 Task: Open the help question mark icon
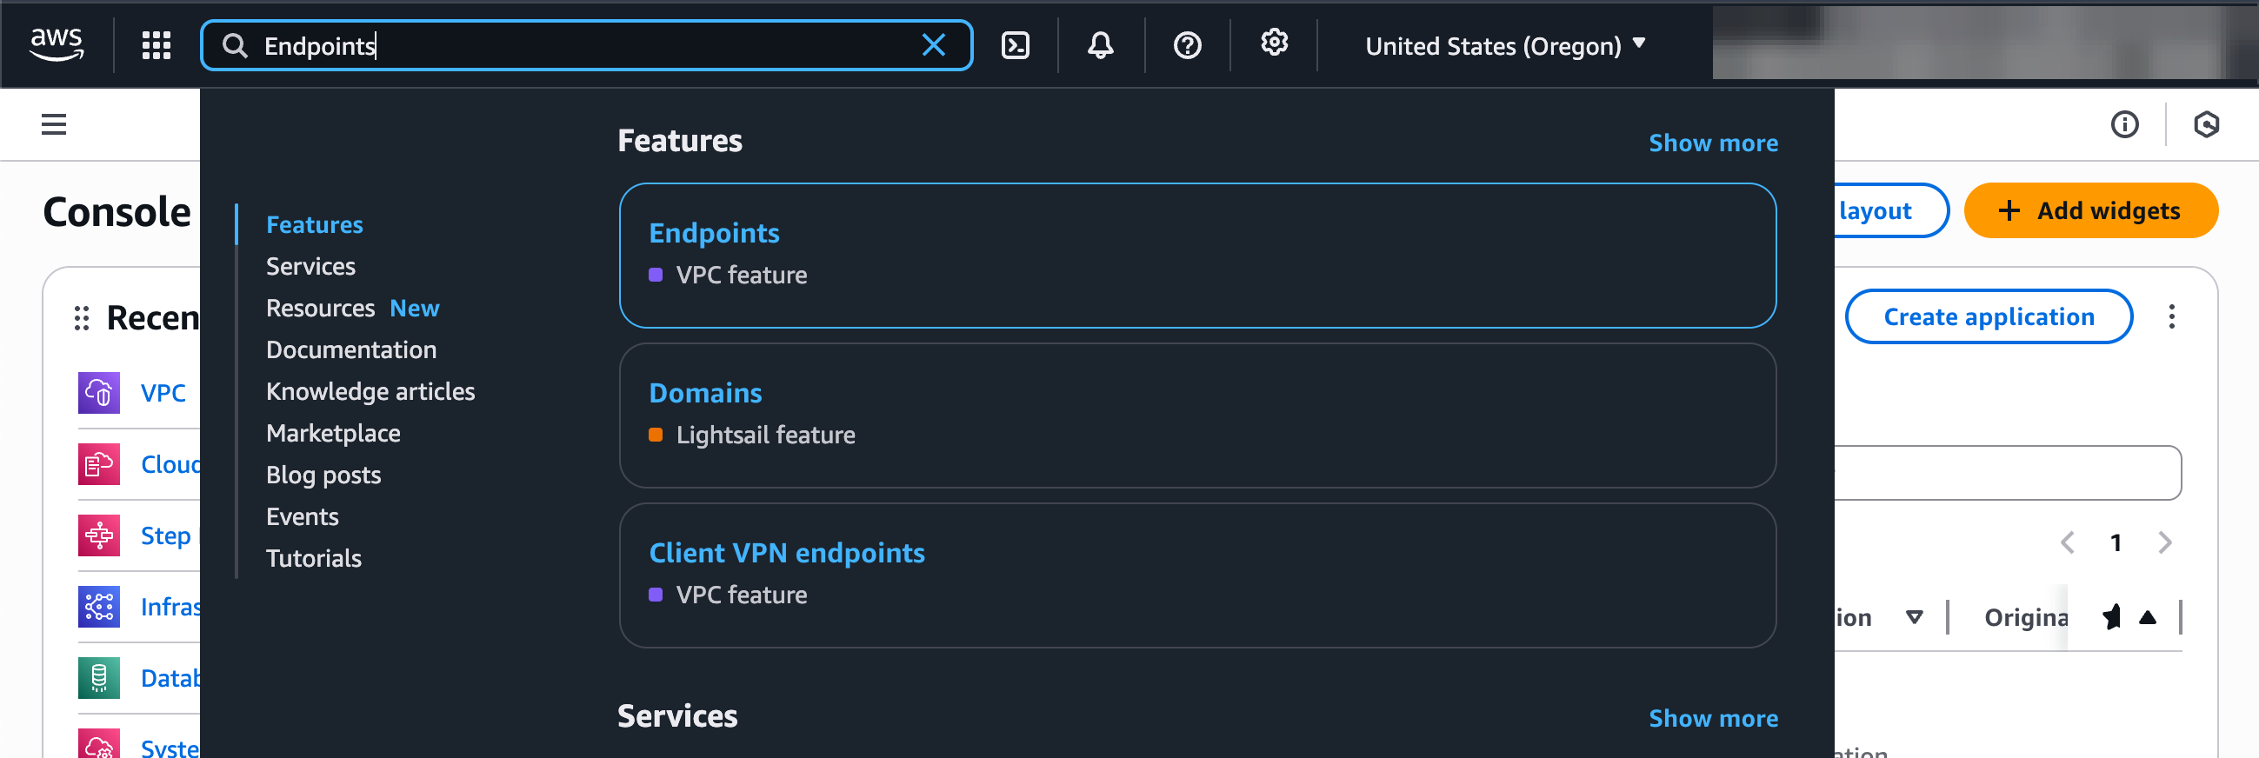click(1188, 44)
